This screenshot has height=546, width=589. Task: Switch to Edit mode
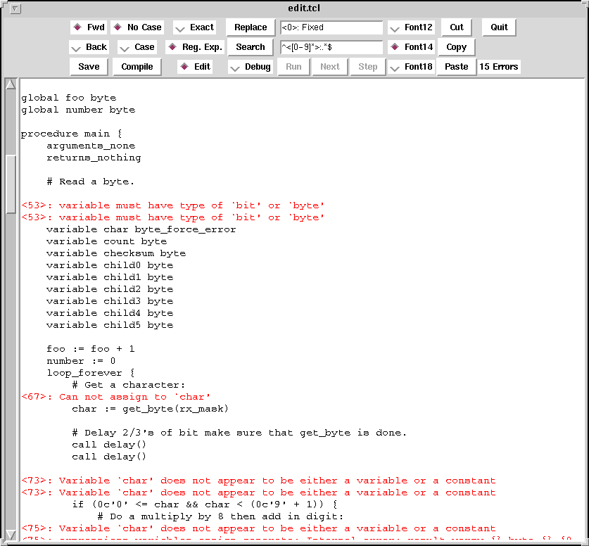[195, 66]
